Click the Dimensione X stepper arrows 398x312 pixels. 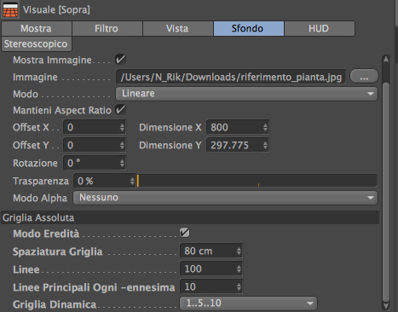pos(265,127)
